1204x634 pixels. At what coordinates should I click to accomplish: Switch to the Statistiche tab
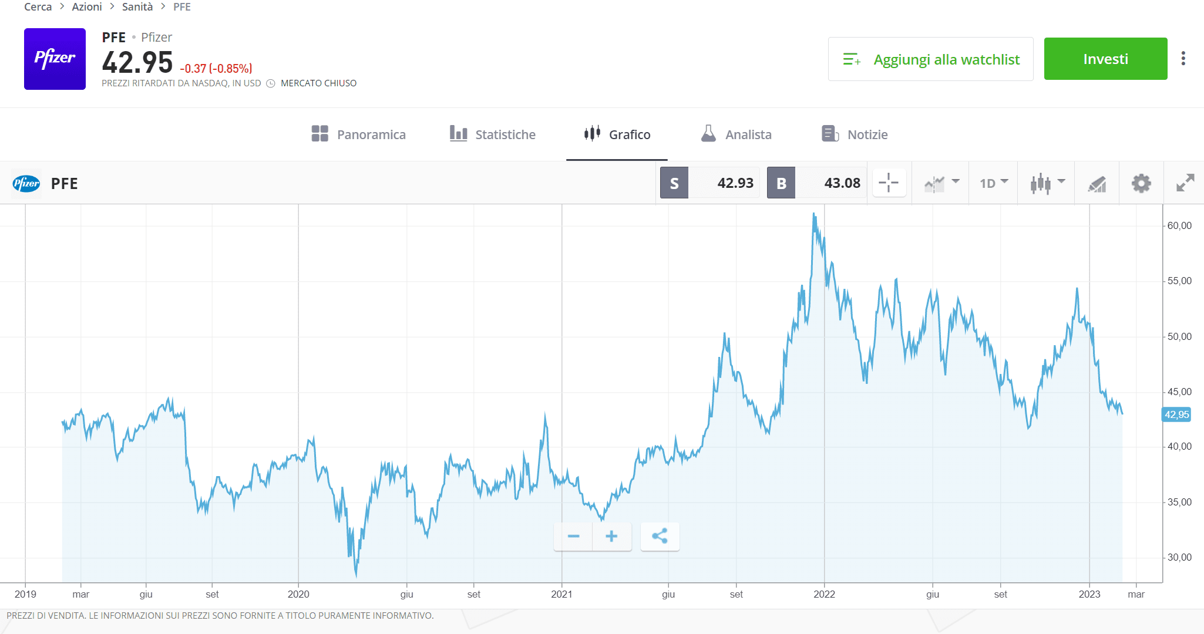pyautogui.click(x=492, y=134)
